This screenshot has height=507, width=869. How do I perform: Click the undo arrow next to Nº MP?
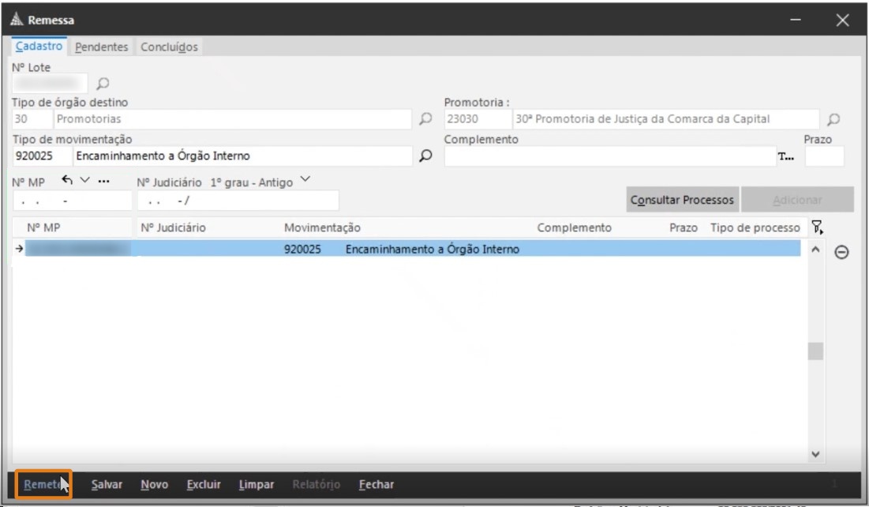tap(67, 181)
